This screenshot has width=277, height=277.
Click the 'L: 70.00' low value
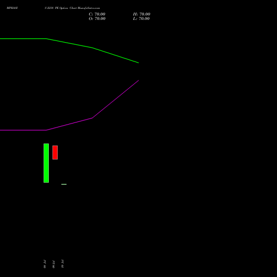(x=141, y=18)
